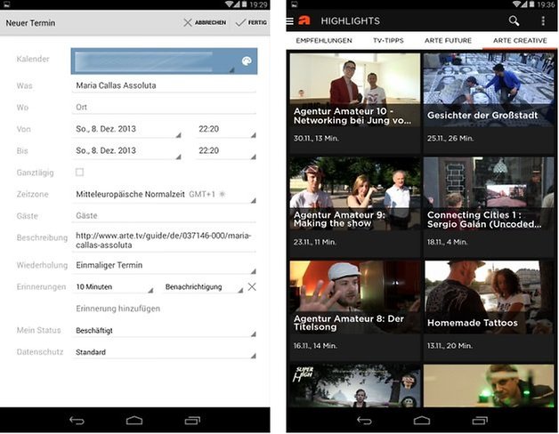559x434 pixels.
Task: Open the Bis date picker
Action: [127, 151]
